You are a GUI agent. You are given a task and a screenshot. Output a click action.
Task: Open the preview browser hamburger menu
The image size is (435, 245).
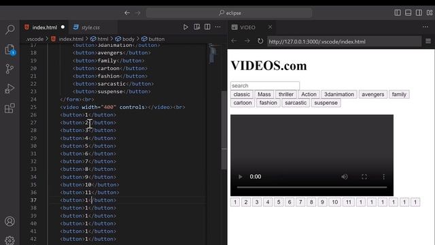point(428,41)
